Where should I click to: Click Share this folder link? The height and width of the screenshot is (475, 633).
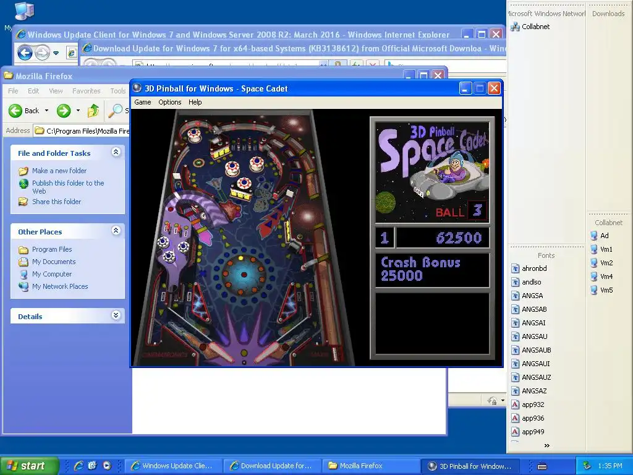click(56, 202)
